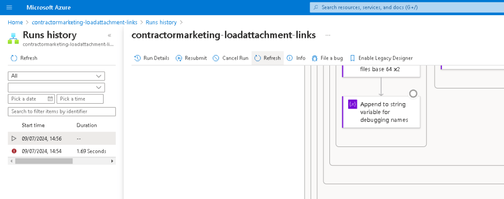The height and width of the screenshot is (199, 504).
Task: Click the refresh icon in the Runs history panel
Action: click(x=14, y=58)
